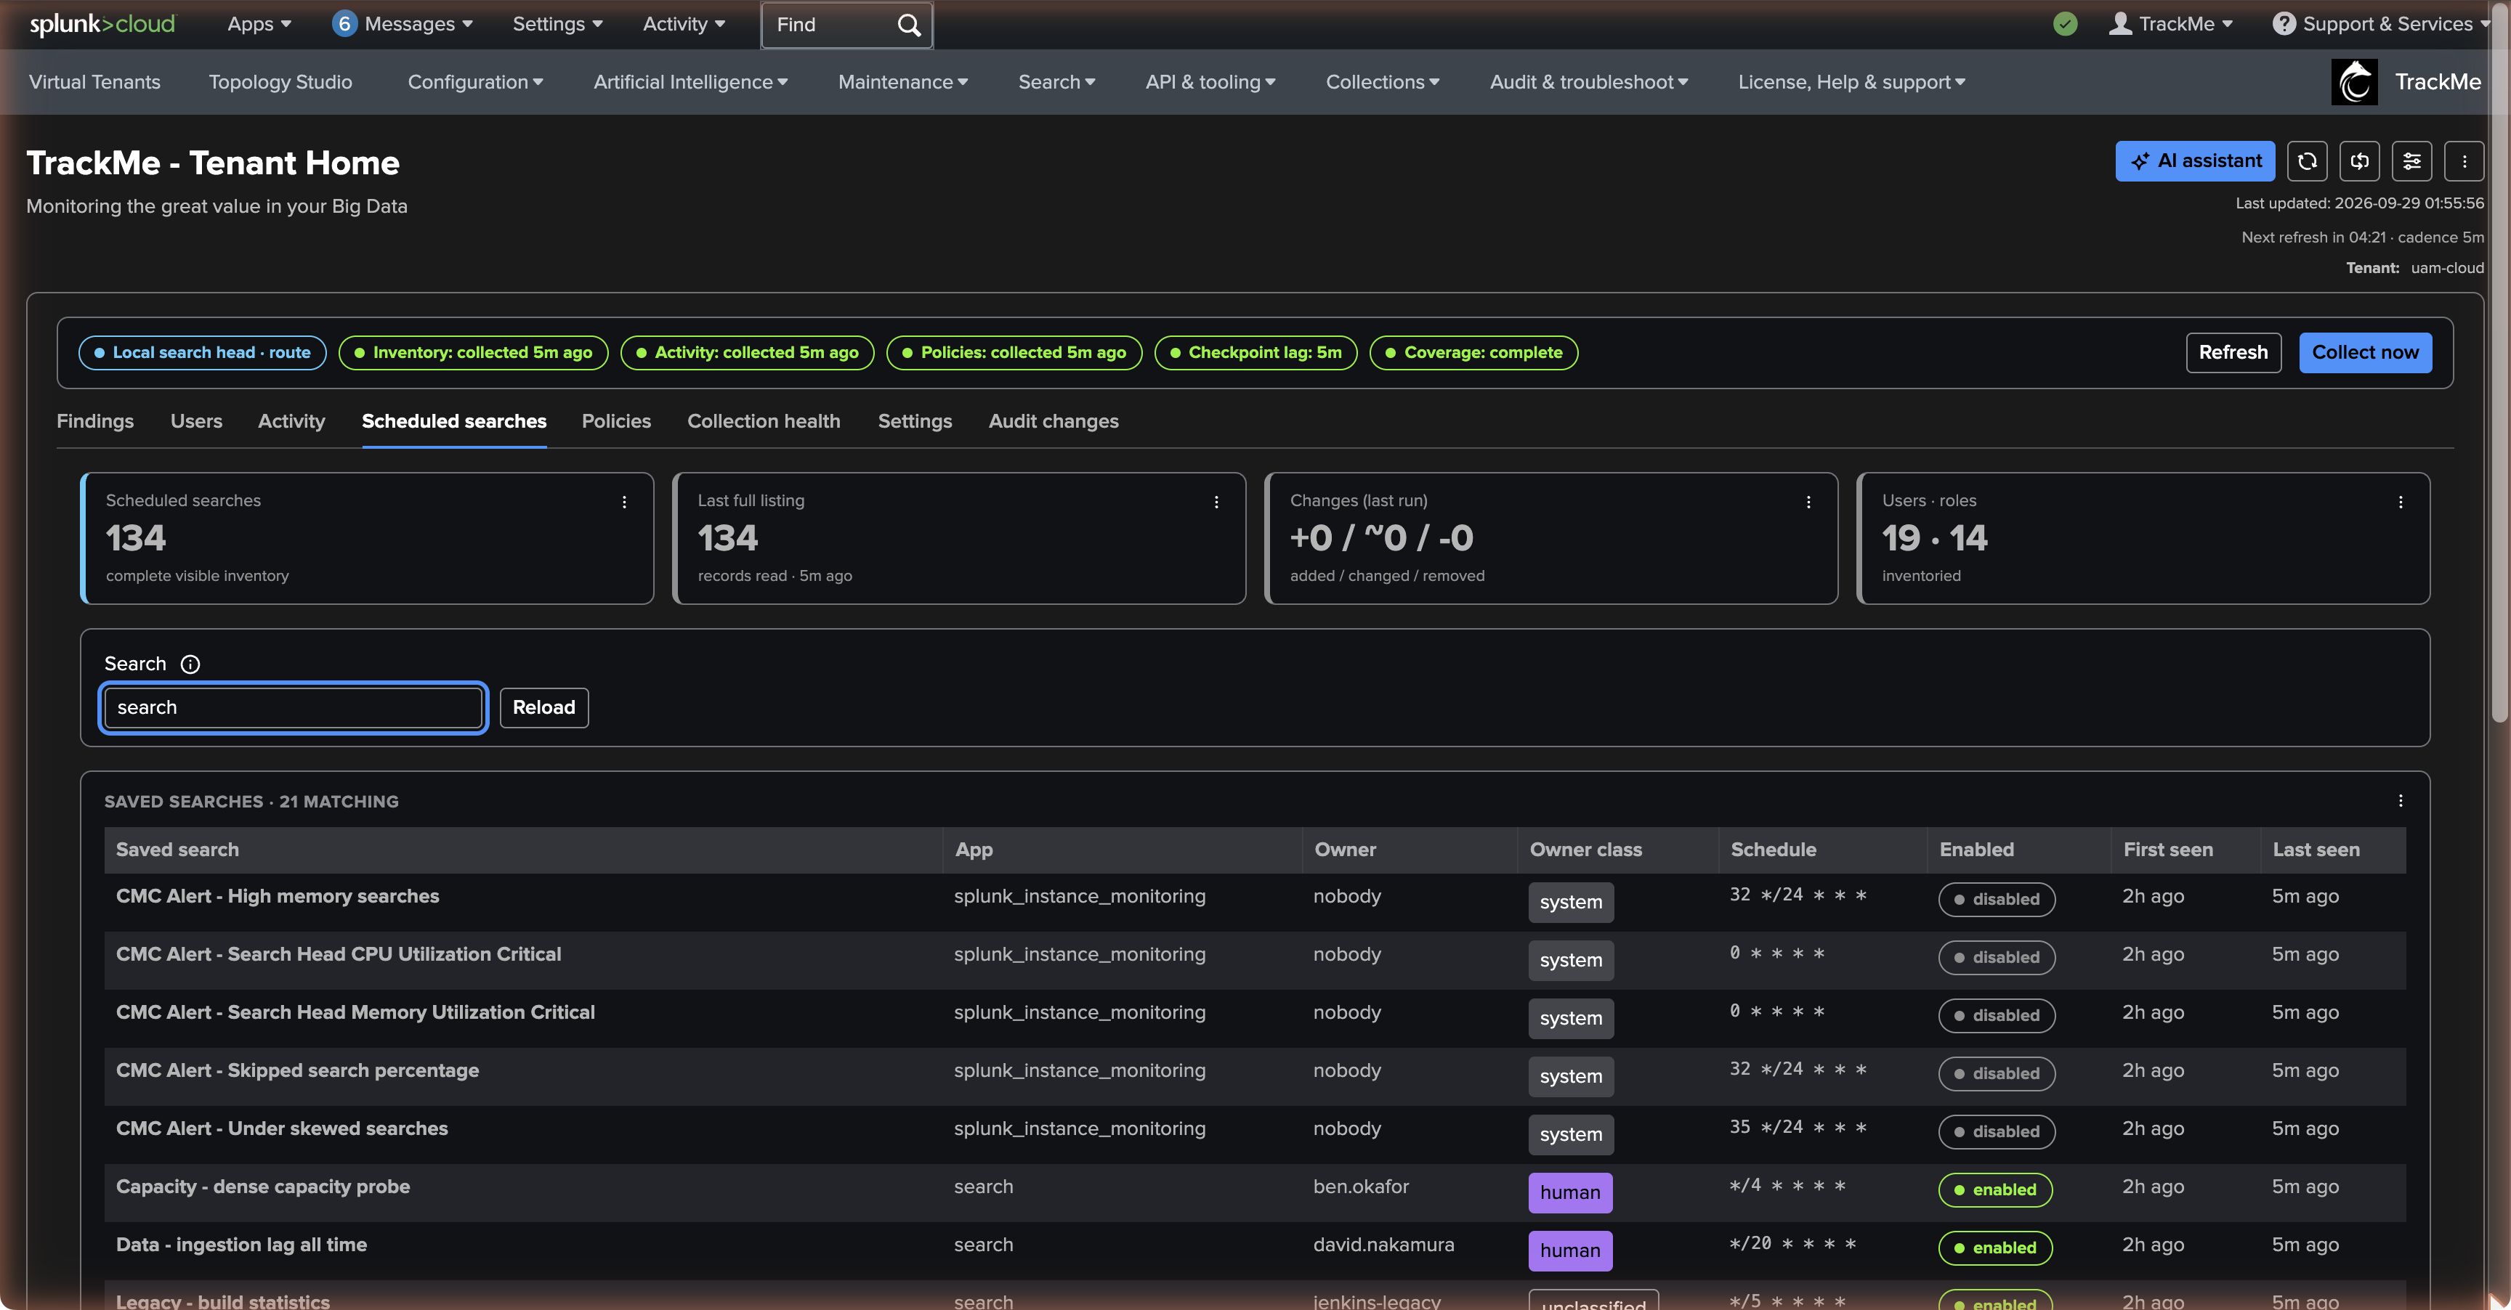
Task: Click the Local search head · route pill
Action: (x=202, y=353)
